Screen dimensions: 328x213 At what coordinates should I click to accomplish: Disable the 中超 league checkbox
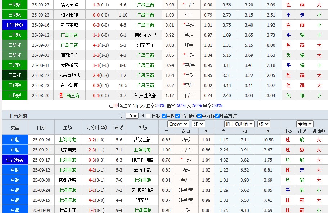point(164,116)
